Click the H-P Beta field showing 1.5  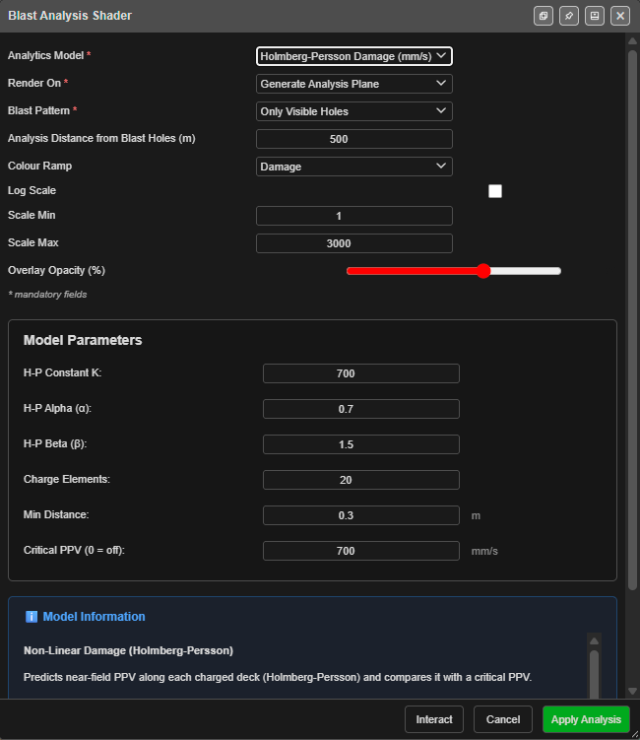click(361, 444)
